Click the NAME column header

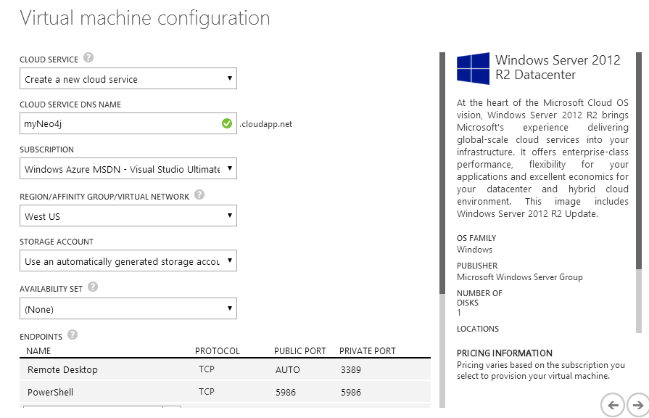pos(38,351)
